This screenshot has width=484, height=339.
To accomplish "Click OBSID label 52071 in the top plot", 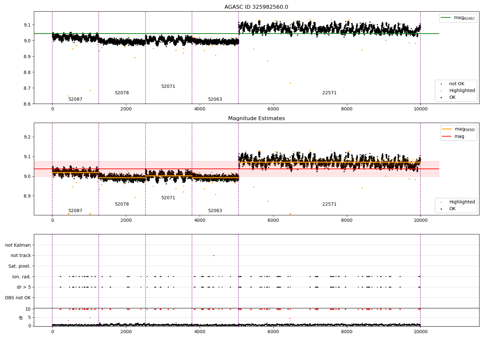I will 168,87.
